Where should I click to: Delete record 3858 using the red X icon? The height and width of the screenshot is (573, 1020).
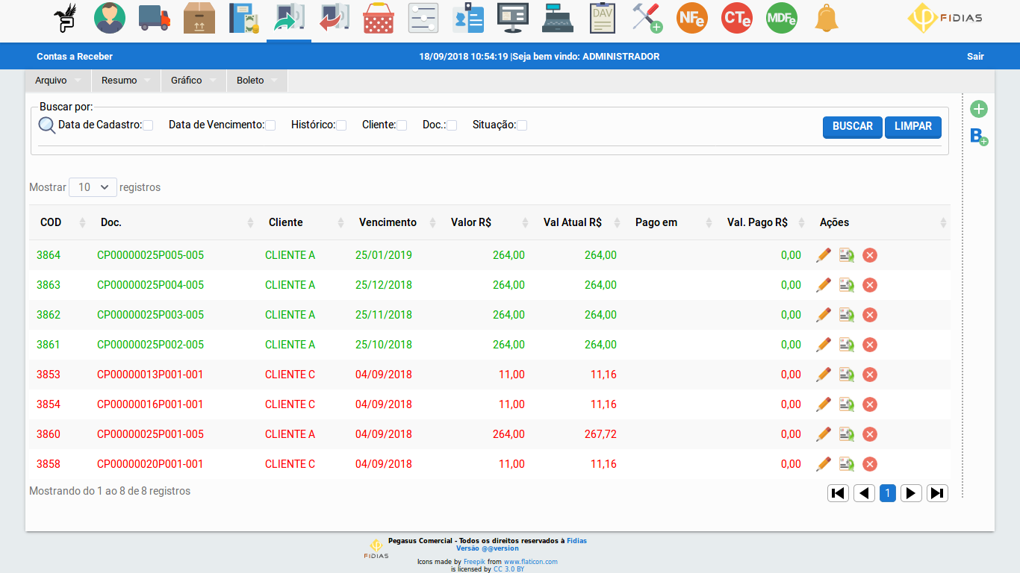[869, 463]
